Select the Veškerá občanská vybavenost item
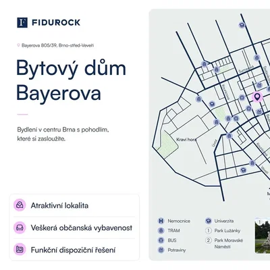 74,227
